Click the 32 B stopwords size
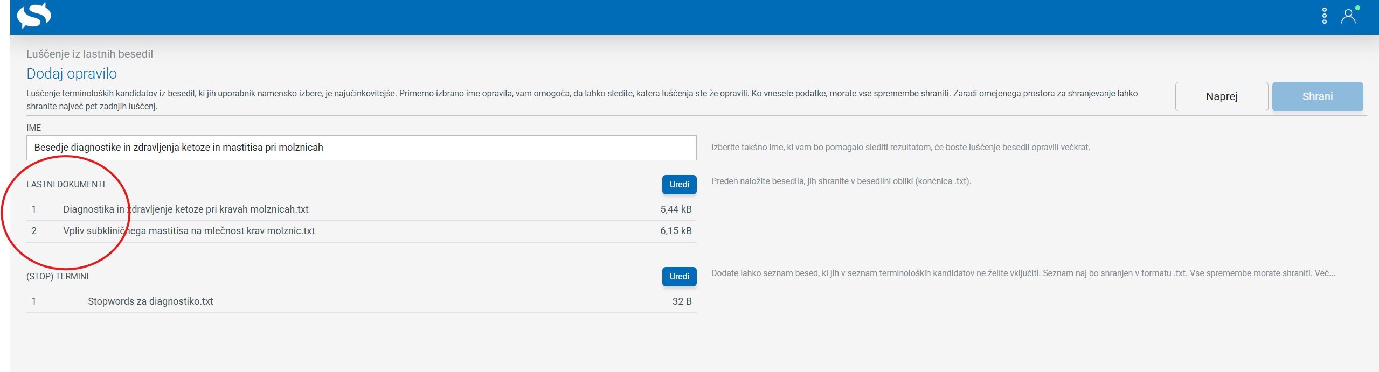 pyautogui.click(x=682, y=301)
